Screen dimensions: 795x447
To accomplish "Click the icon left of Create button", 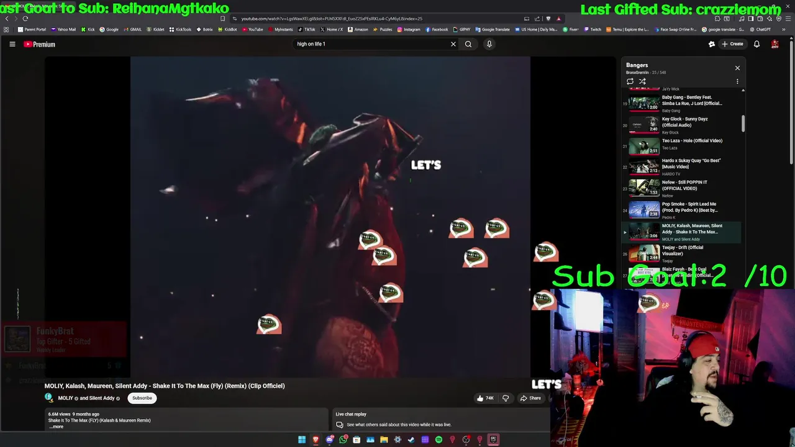I will coord(712,44).
